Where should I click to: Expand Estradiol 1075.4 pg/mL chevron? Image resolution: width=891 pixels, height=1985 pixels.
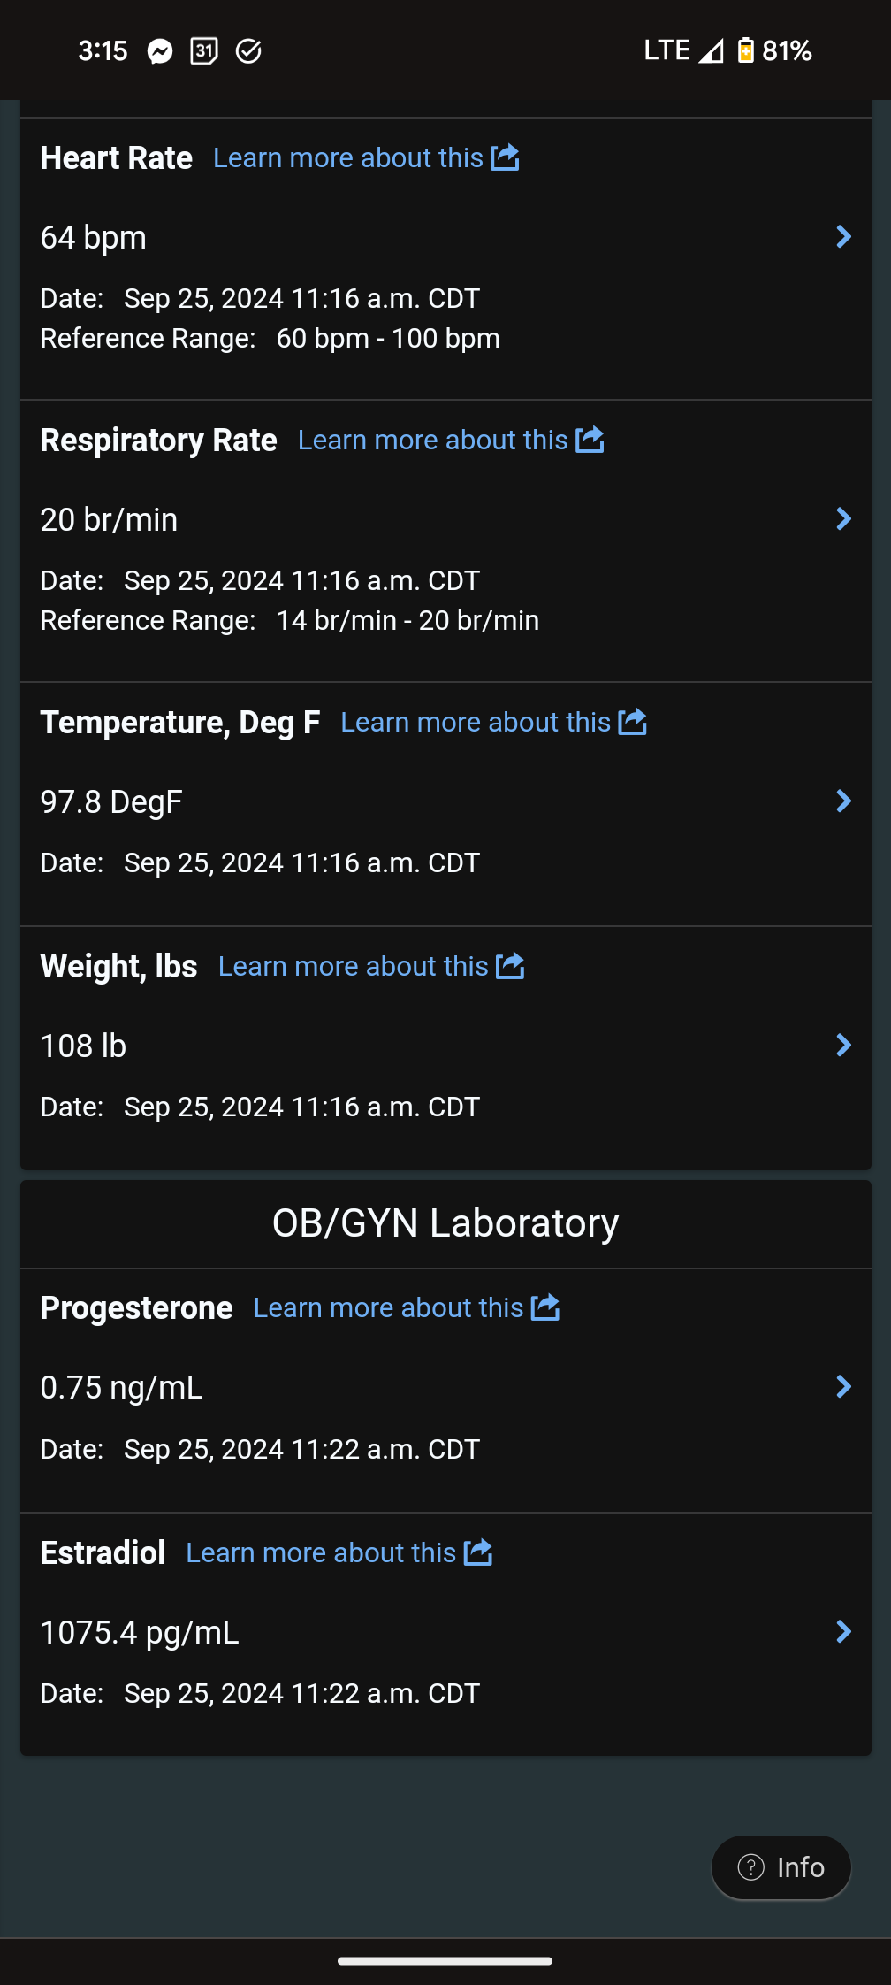click(843, 1632)
